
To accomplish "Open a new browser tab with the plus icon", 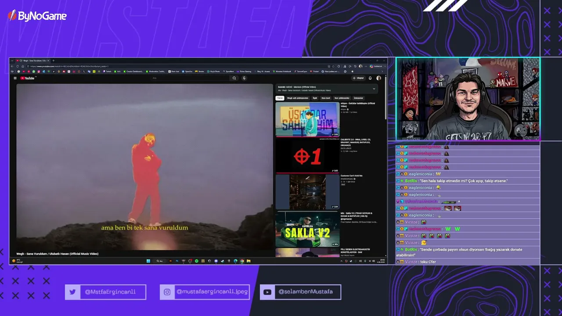I will click(x=54, y=61).
